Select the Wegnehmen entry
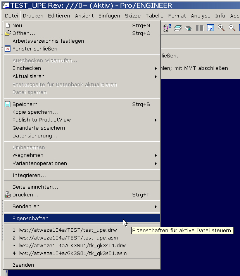This screenshot has width=240, height=276. coord(82,155)
